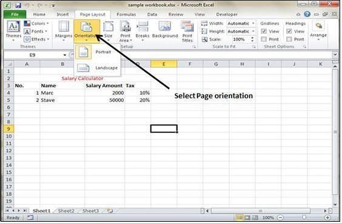Switch to Sheet1 tab
Image resolution: width=342 pixels, height=223 pixels.
coord(41,211)
